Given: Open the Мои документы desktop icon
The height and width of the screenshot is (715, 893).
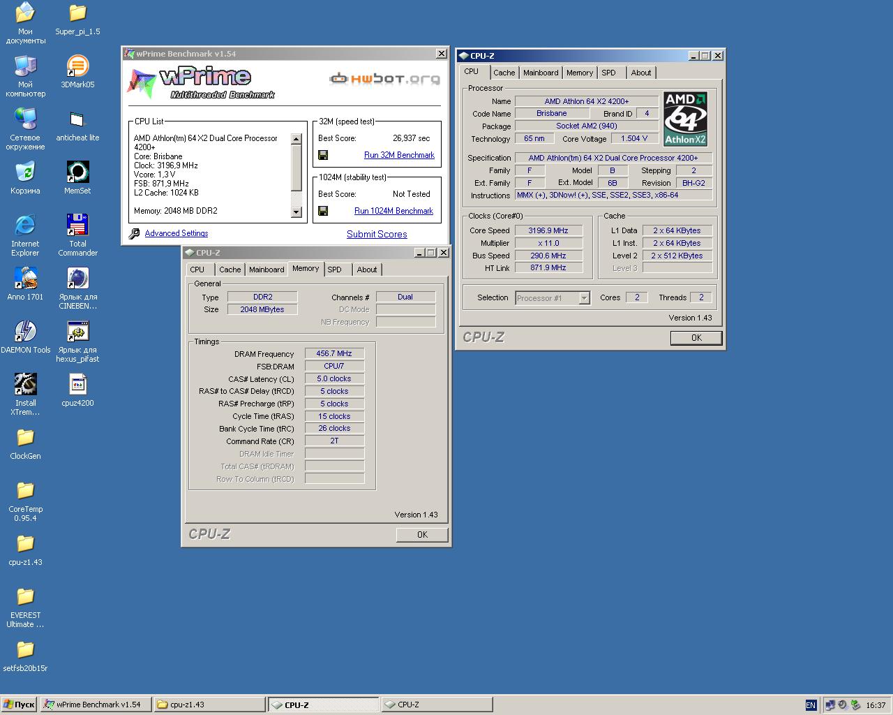Looking at the screenshot, I should coord(25,23).
